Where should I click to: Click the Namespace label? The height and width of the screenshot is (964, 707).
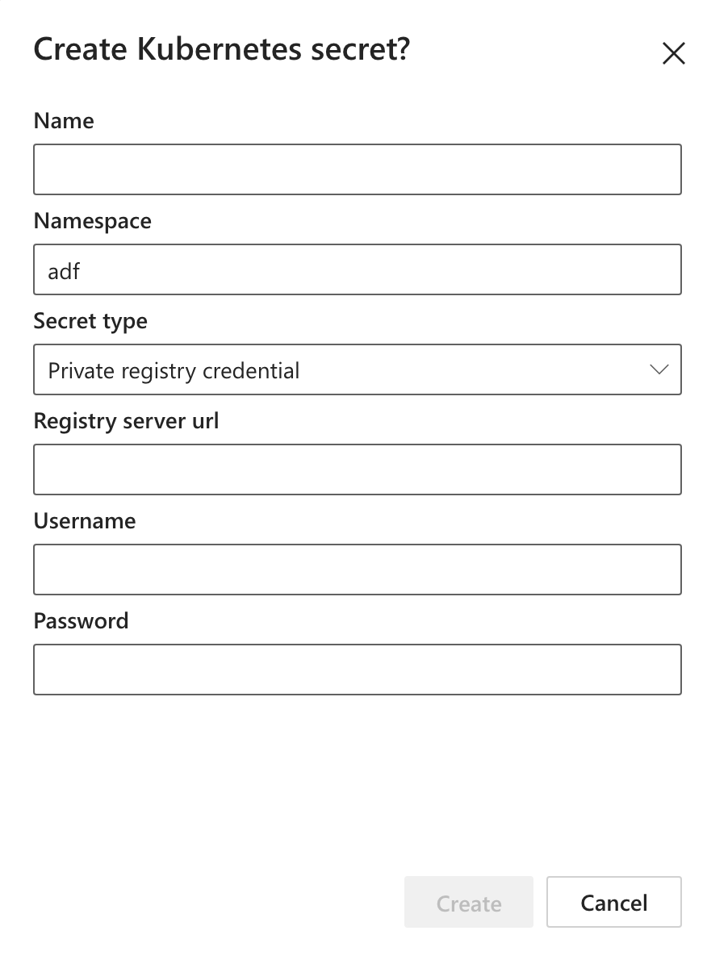click(x=92, y=221)
